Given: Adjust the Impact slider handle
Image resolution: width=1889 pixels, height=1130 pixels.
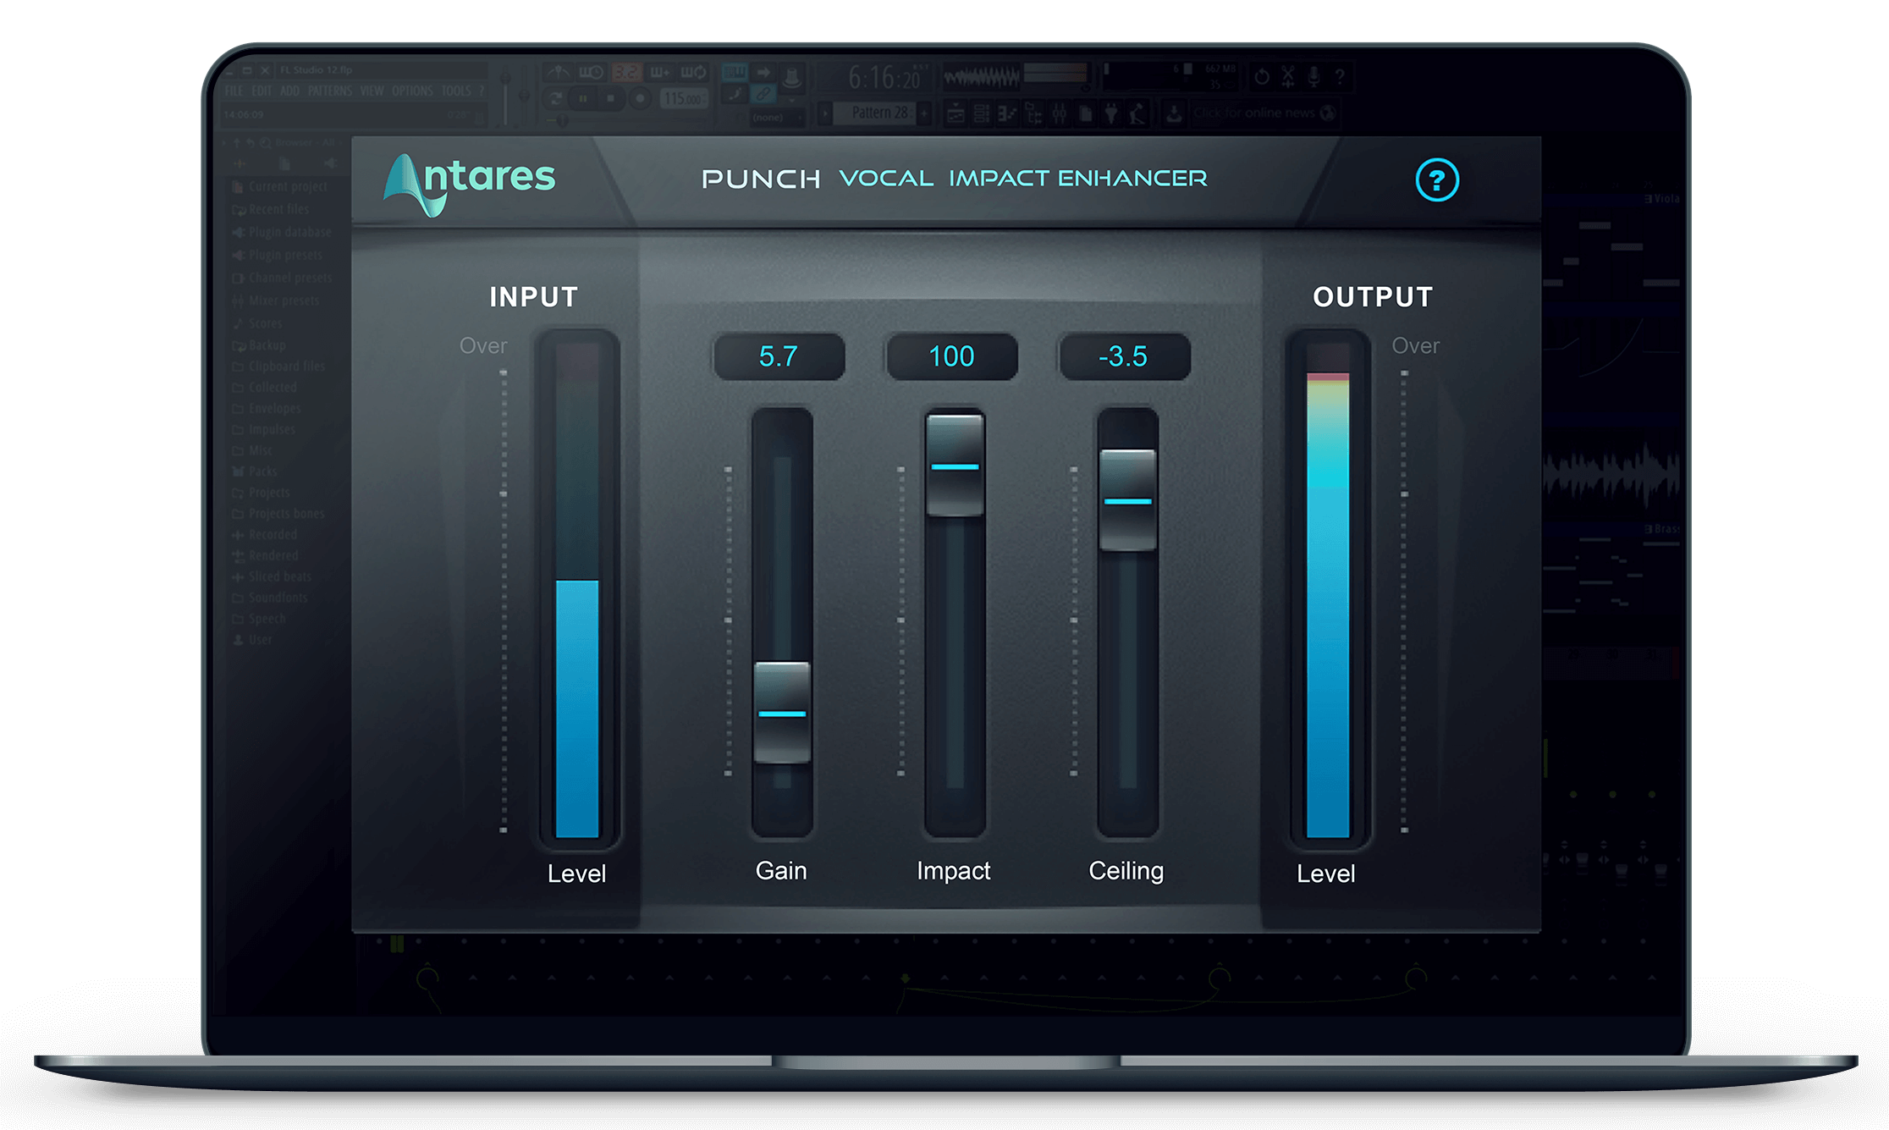Looking at the screenshot, I should click(x=955, y=465).
